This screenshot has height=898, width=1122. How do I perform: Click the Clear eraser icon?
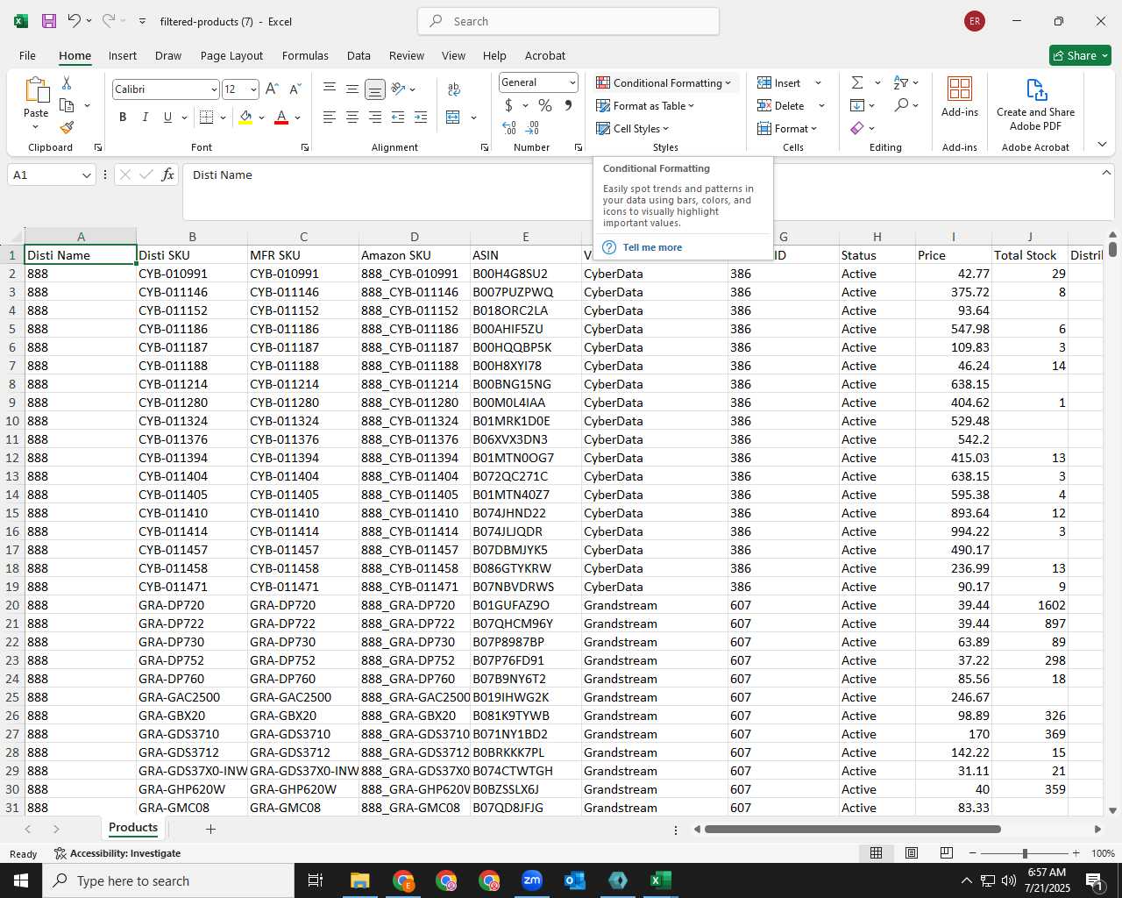click(857, 128)
